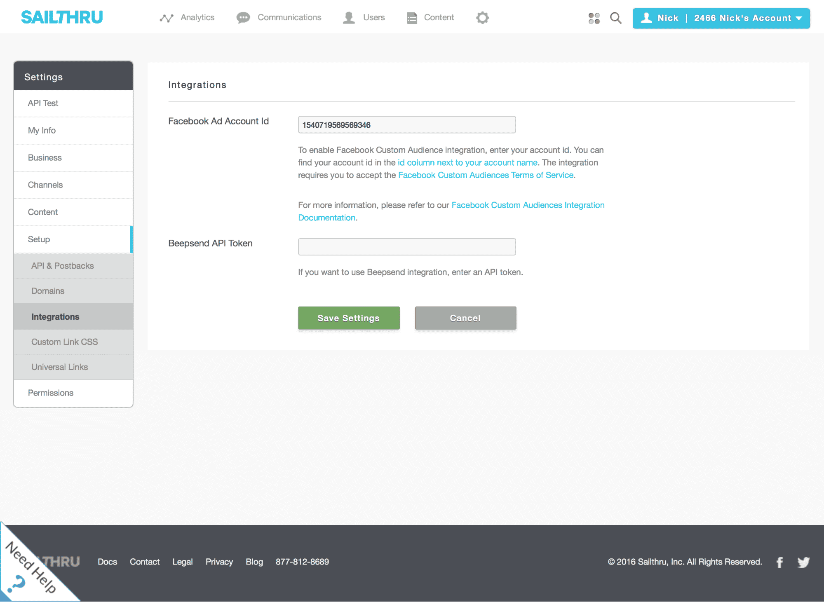Open the Communications menu
Viewport: 824px width, 602px height.
coord(279,18)
